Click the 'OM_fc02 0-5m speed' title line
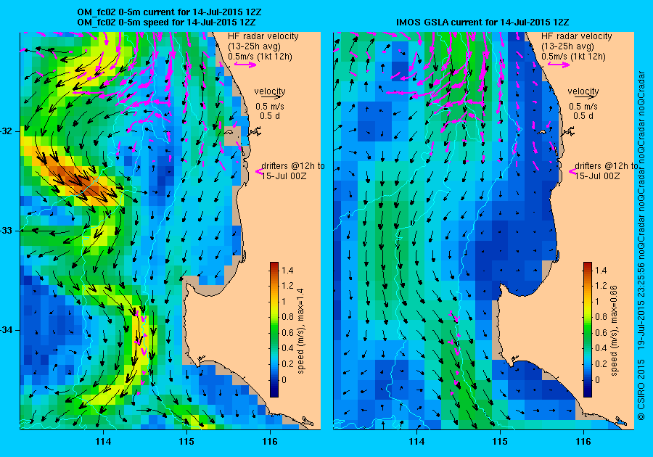 point(166,22)
